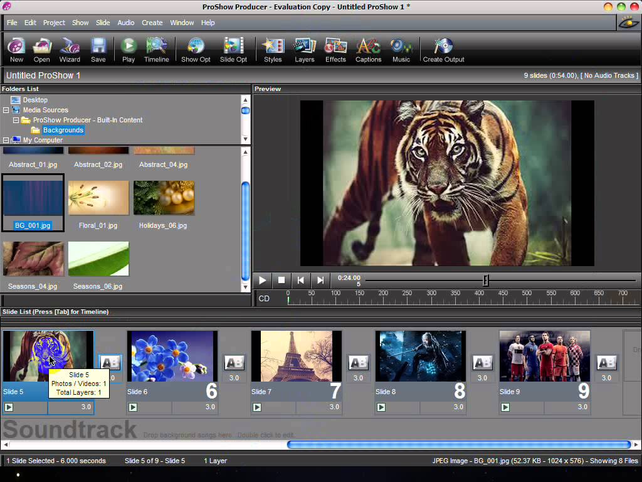Viewport: 642px width, 482px height.
Task: Open the Layers tool
Action: [x=305, y=50]
